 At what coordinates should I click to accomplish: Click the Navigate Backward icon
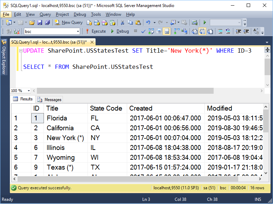(x=173, y=22)
